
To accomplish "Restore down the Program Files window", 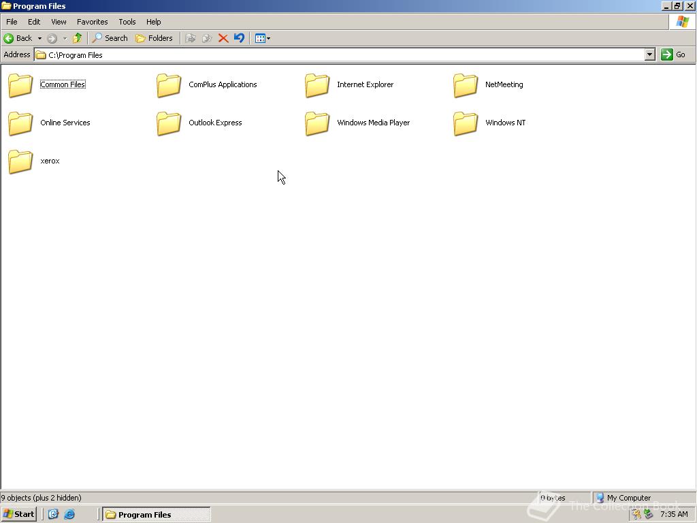I will pyautogui.click(x=677, y=5).
